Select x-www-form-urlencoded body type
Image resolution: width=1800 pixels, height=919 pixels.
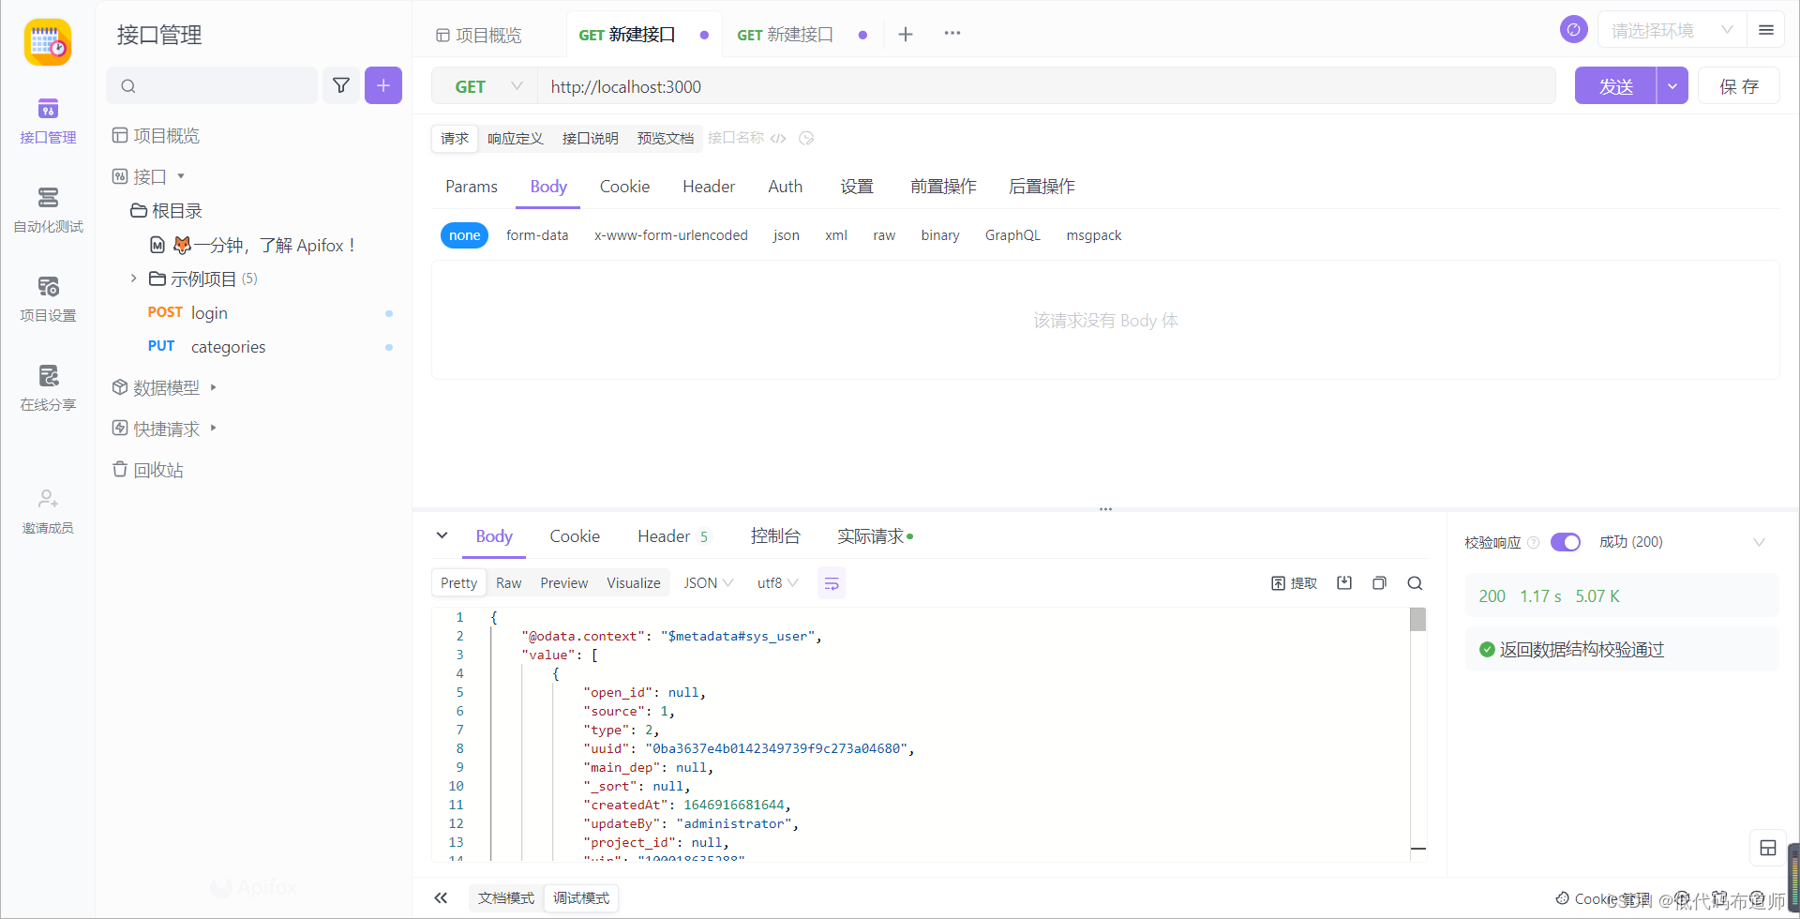pyautogui.click(x=671, y=235)
